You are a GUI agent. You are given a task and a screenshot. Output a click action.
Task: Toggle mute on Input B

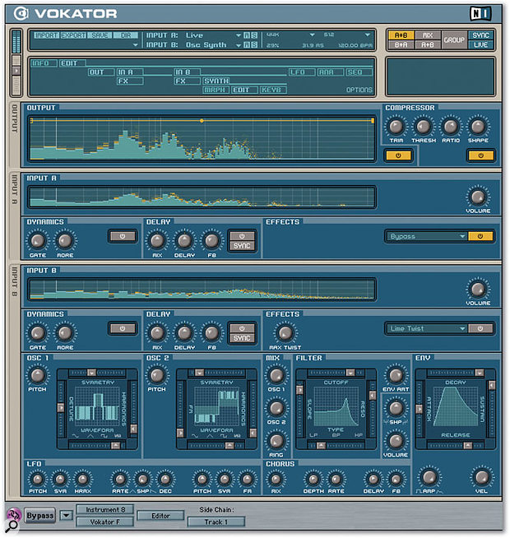247,45
